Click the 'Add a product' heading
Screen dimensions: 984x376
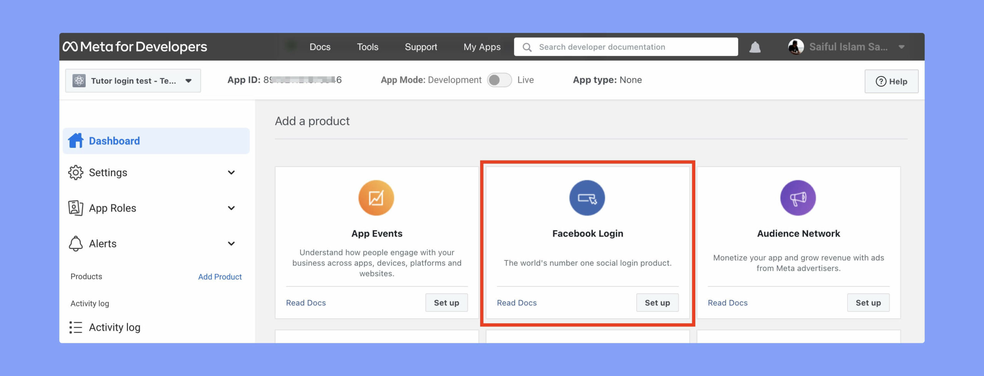pos(312,121)
